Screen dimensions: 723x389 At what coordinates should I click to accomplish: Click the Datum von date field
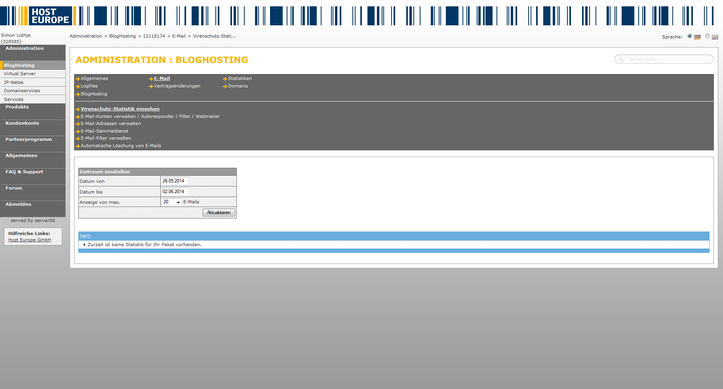coord(175,181)
